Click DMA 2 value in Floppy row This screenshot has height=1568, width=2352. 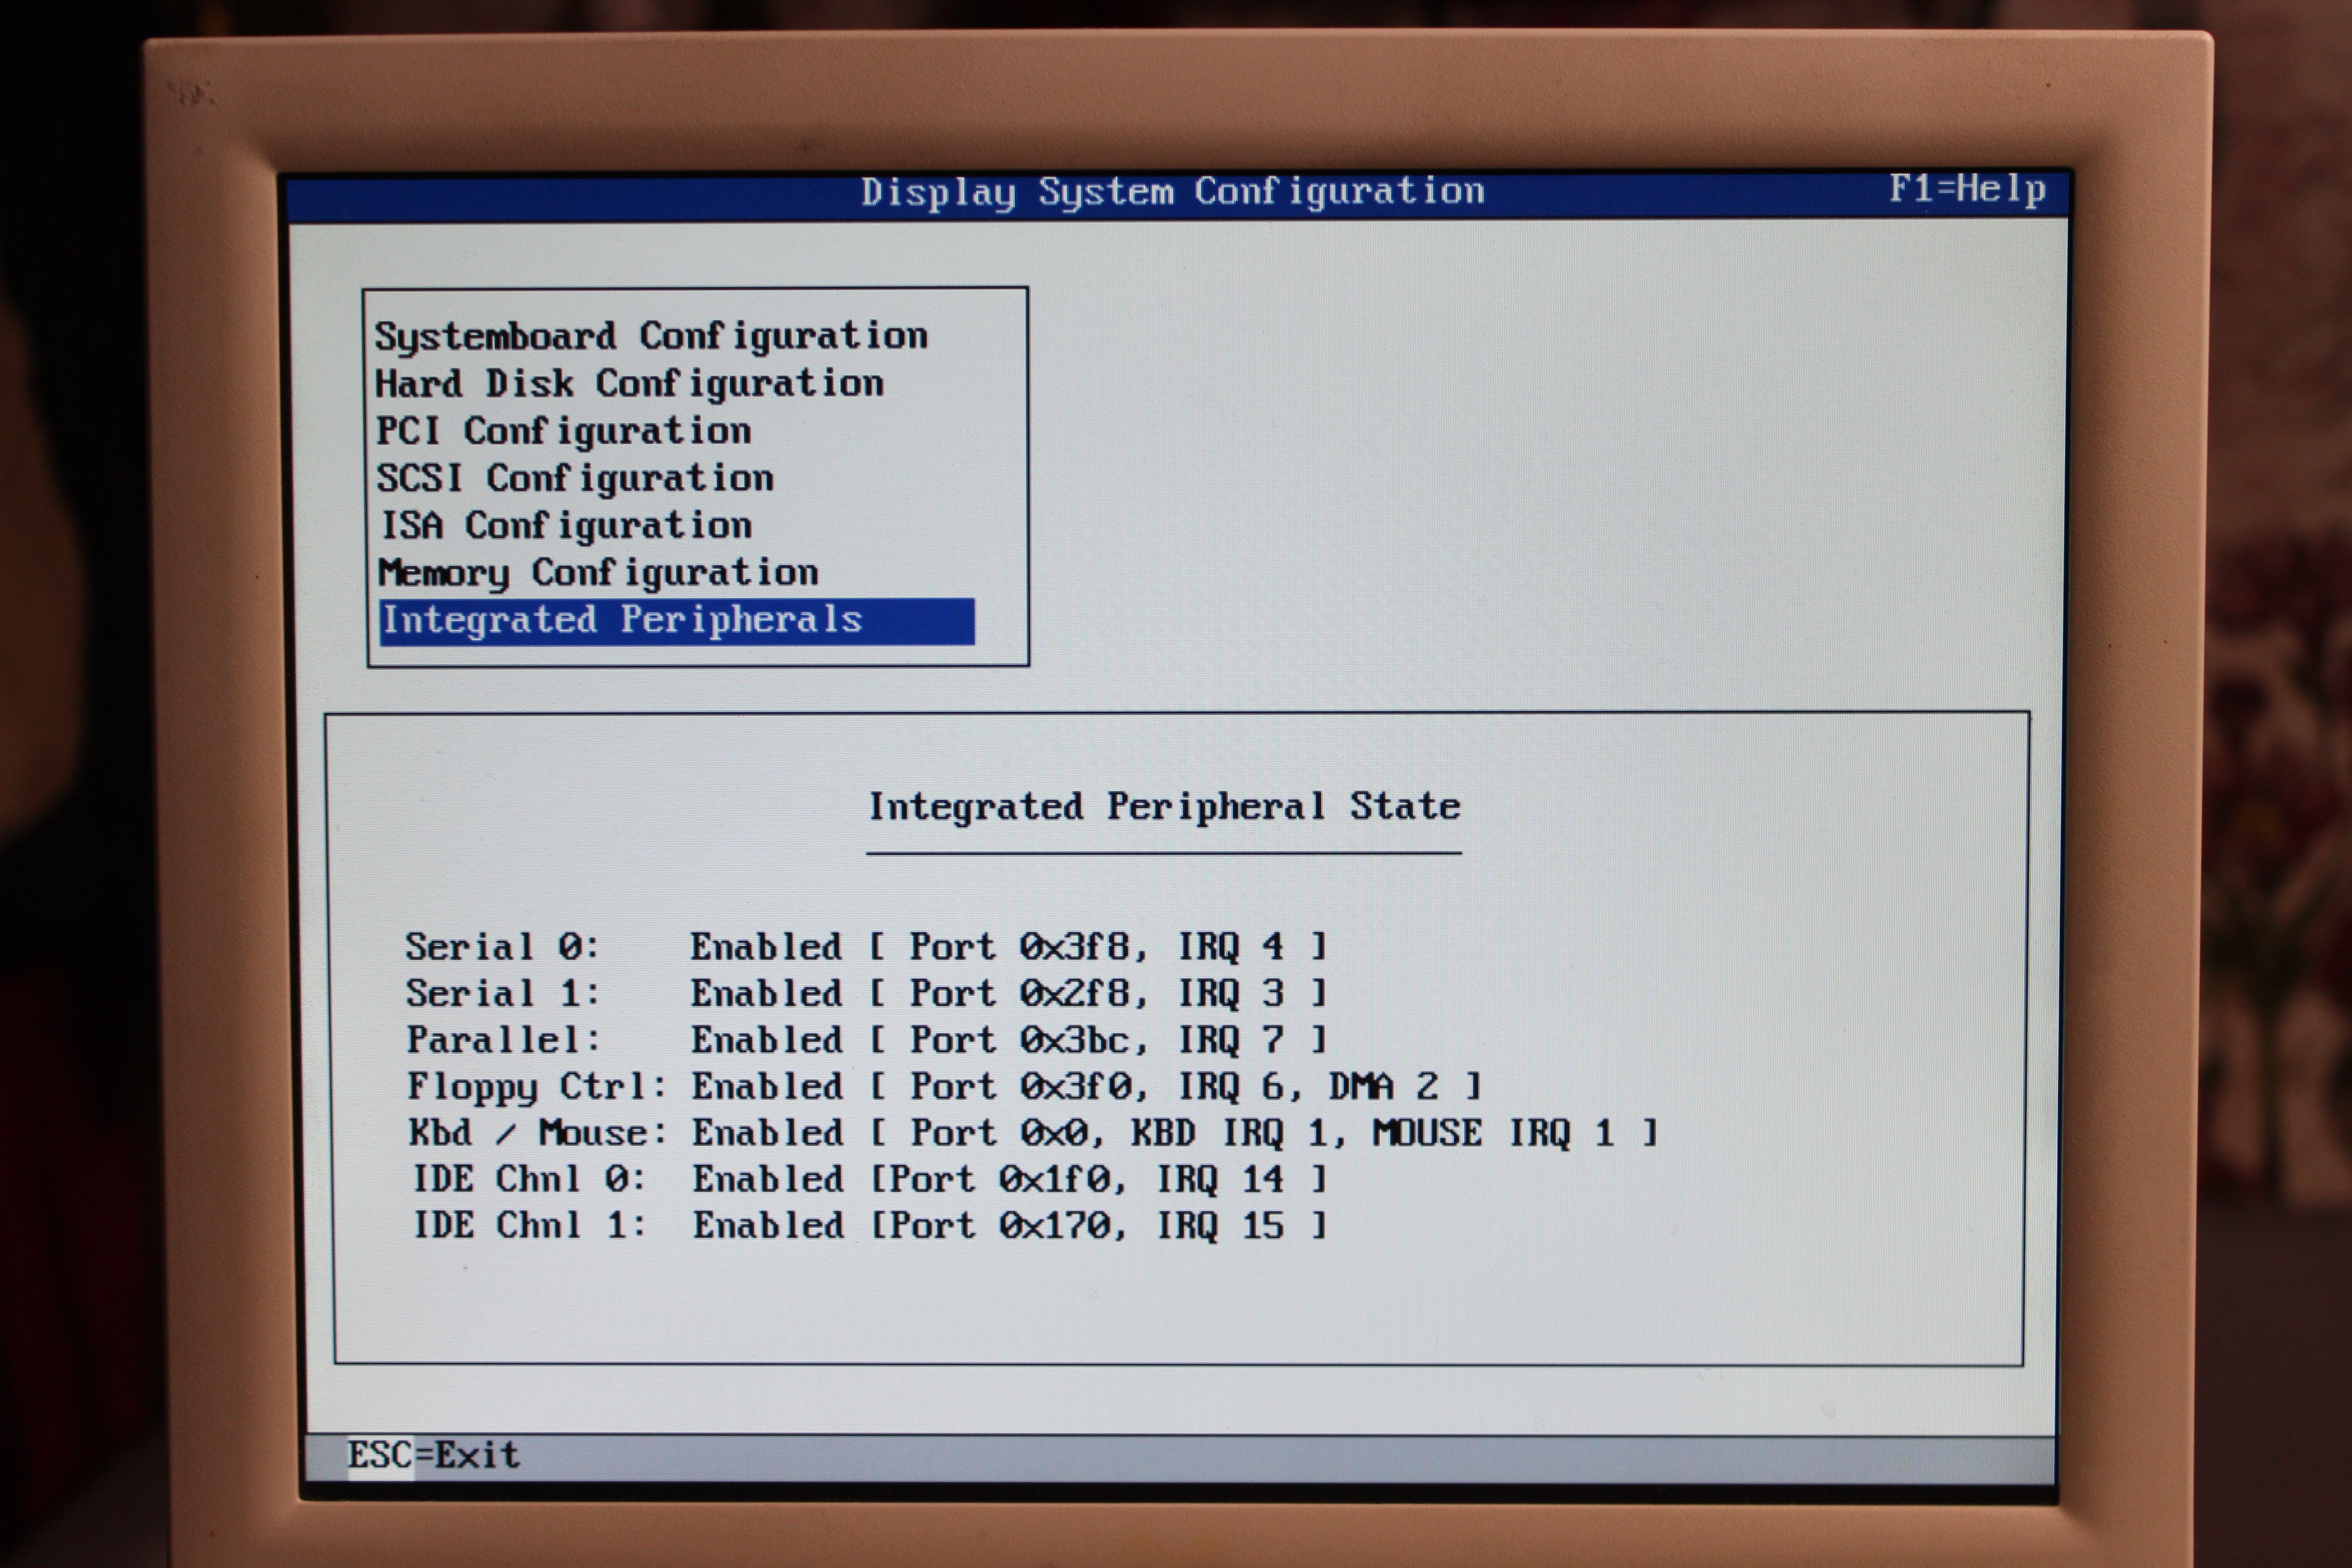click(1383, 1087)
